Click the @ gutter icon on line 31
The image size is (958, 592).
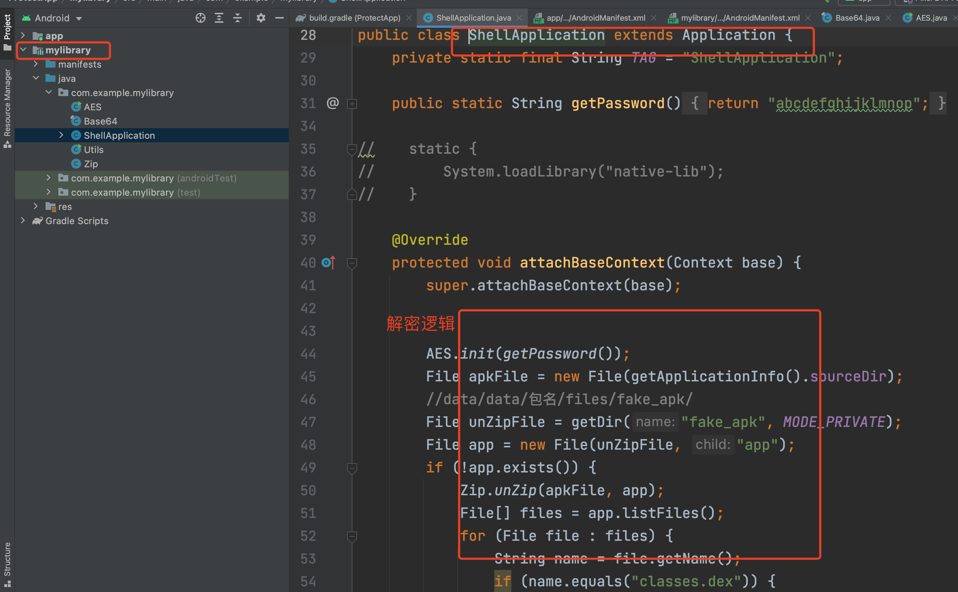click(332, 103)
